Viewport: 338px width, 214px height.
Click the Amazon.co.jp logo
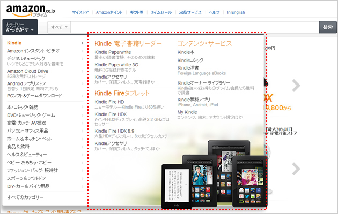31,11
